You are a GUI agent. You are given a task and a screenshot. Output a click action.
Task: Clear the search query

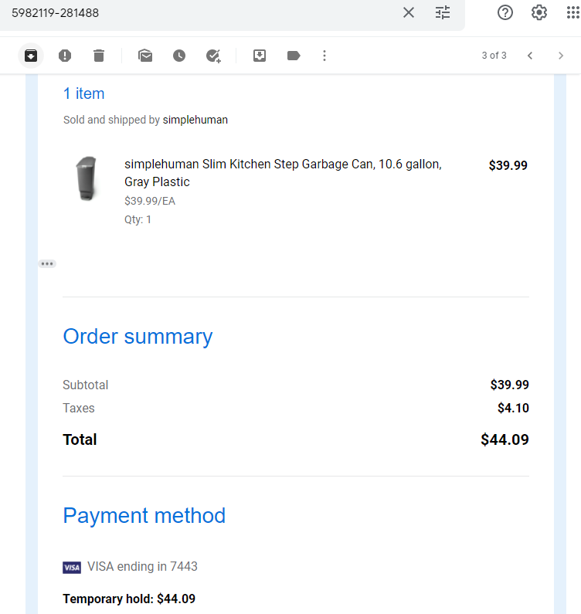[x=409, y=12]
